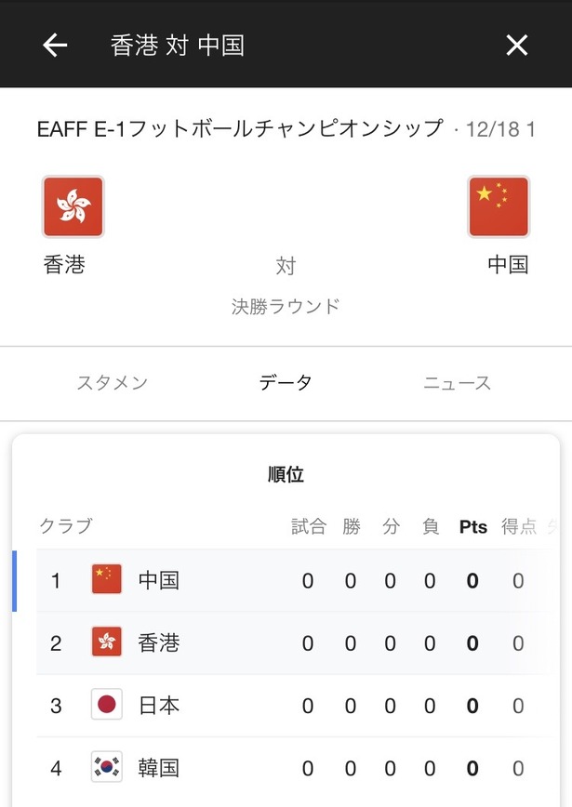The height and width of the screenshot is (807, 572).
Task: Tap the 得点 column header
Action: click(x=519, y=527)
